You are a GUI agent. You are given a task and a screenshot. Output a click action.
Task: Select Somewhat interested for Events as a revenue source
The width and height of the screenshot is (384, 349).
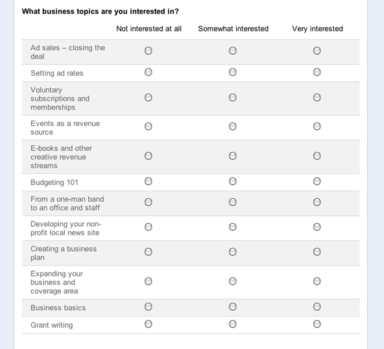click(x=232, y=126)
